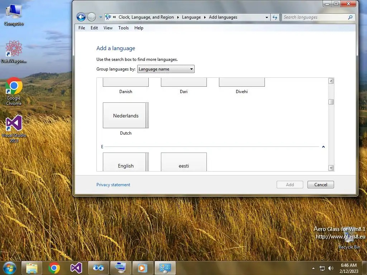Open Visual Studio from the taskbar

tap(76, 268)
